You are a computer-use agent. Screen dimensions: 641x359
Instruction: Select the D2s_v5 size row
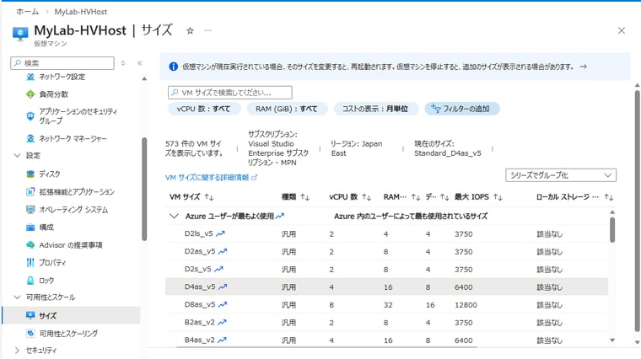[386, 270]
